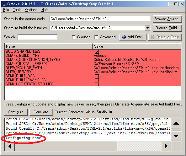
Task: Uncheck the BUILD_SHARED_LIBS checkbox
Action: point(97,52)
